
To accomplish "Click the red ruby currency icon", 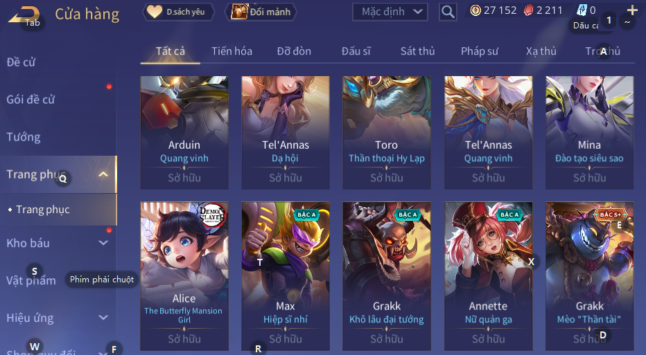I will click(528, 10).
